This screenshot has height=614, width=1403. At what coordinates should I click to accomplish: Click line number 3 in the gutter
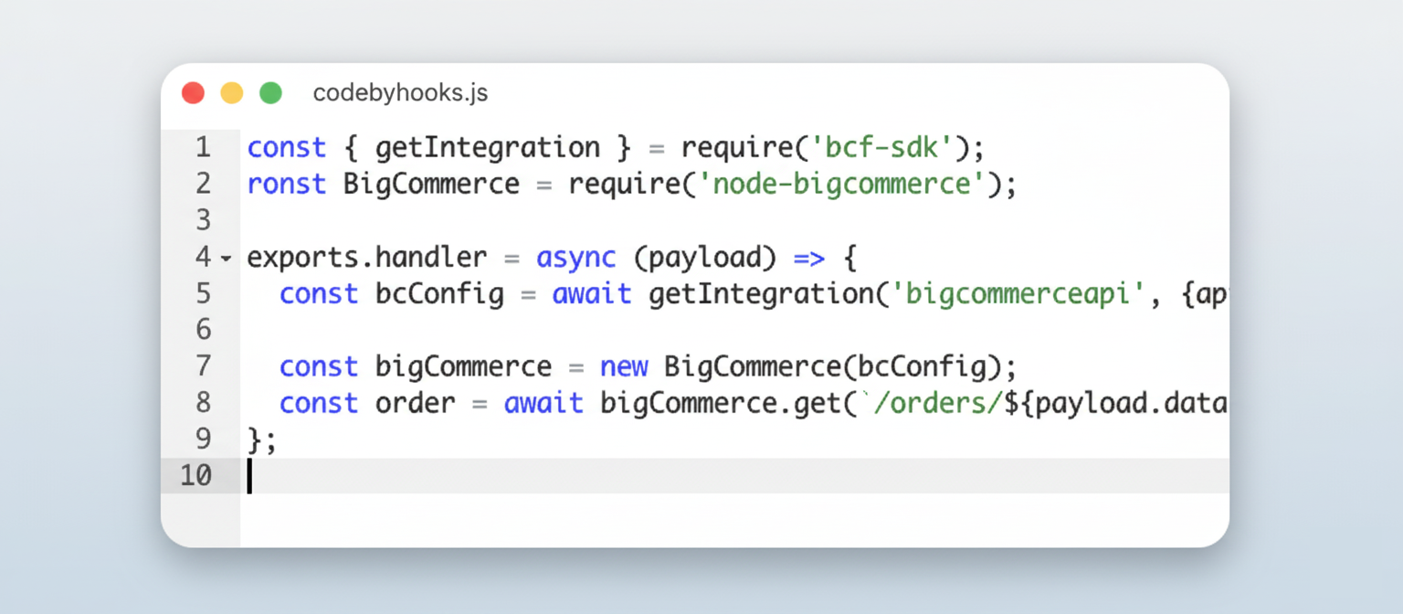[202, 220]
